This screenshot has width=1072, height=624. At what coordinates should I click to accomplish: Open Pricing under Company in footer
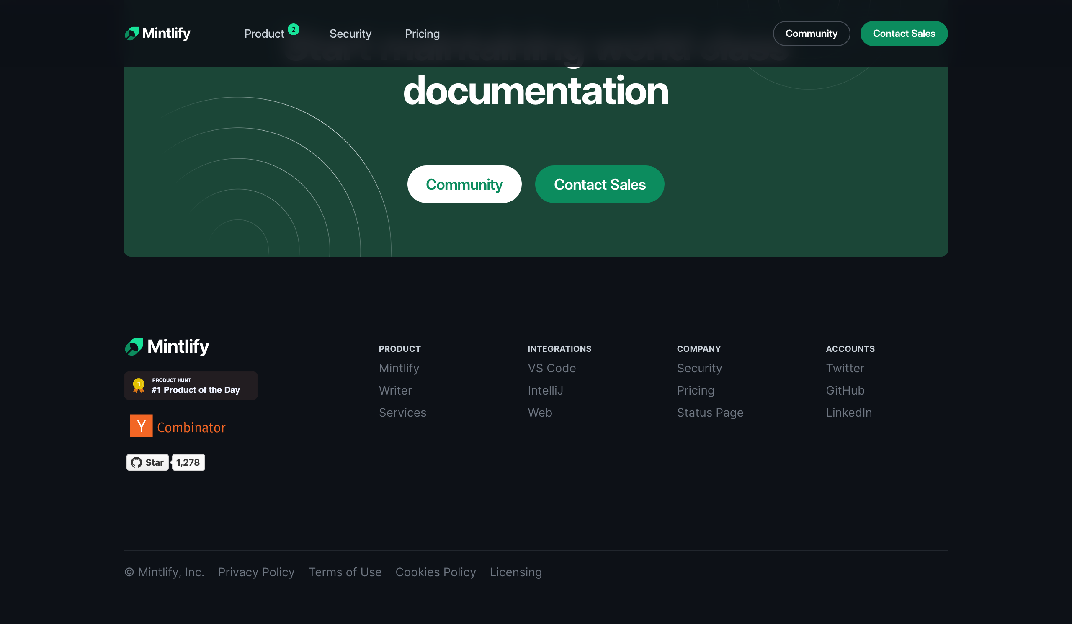[x=696, y=390]
